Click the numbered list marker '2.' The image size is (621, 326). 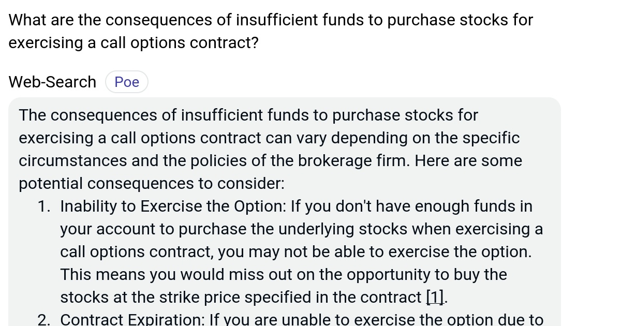pos(44,319)
